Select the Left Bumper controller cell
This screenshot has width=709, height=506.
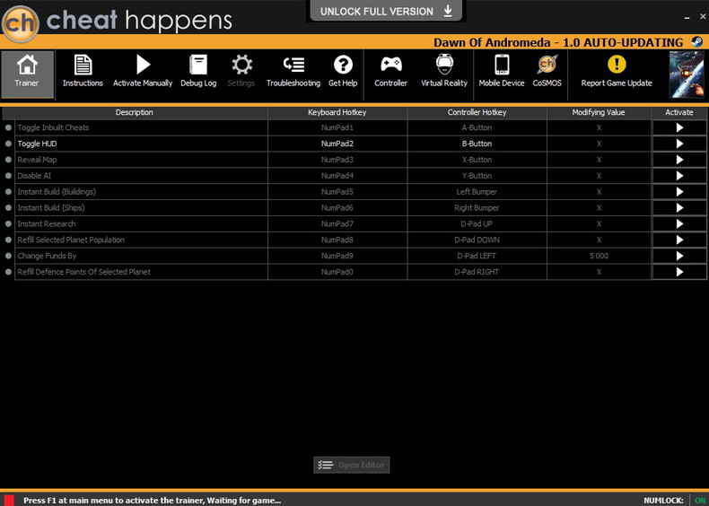[x=477, y=192]
